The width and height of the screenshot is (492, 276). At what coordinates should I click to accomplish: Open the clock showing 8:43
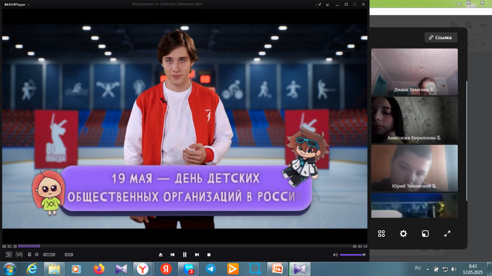pos(473,269)
